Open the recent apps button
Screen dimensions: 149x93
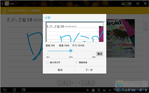(x=23, y=90)
